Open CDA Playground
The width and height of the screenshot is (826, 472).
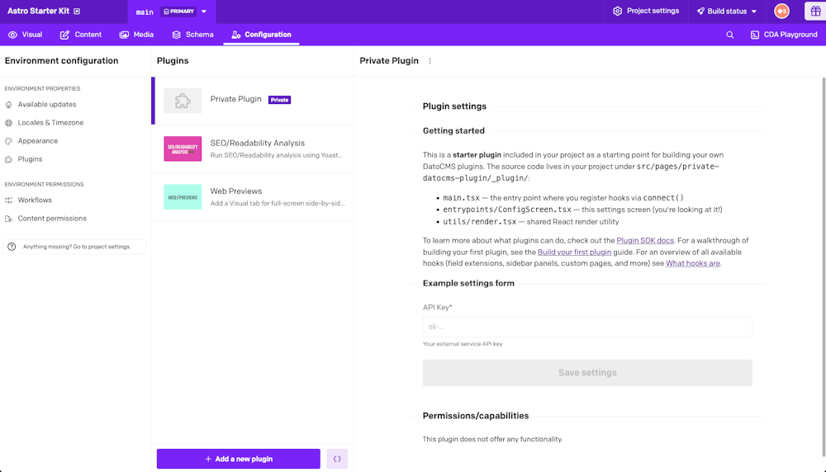(784, 35)
